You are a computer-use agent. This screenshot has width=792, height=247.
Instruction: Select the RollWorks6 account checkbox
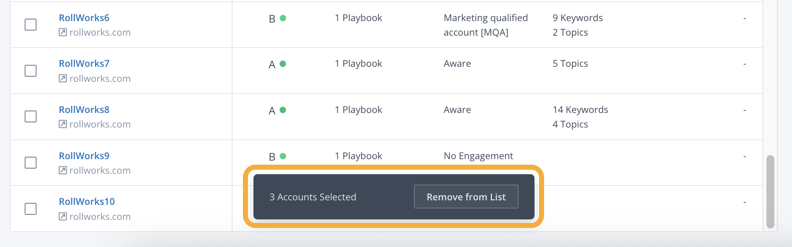tap(31, 25)
